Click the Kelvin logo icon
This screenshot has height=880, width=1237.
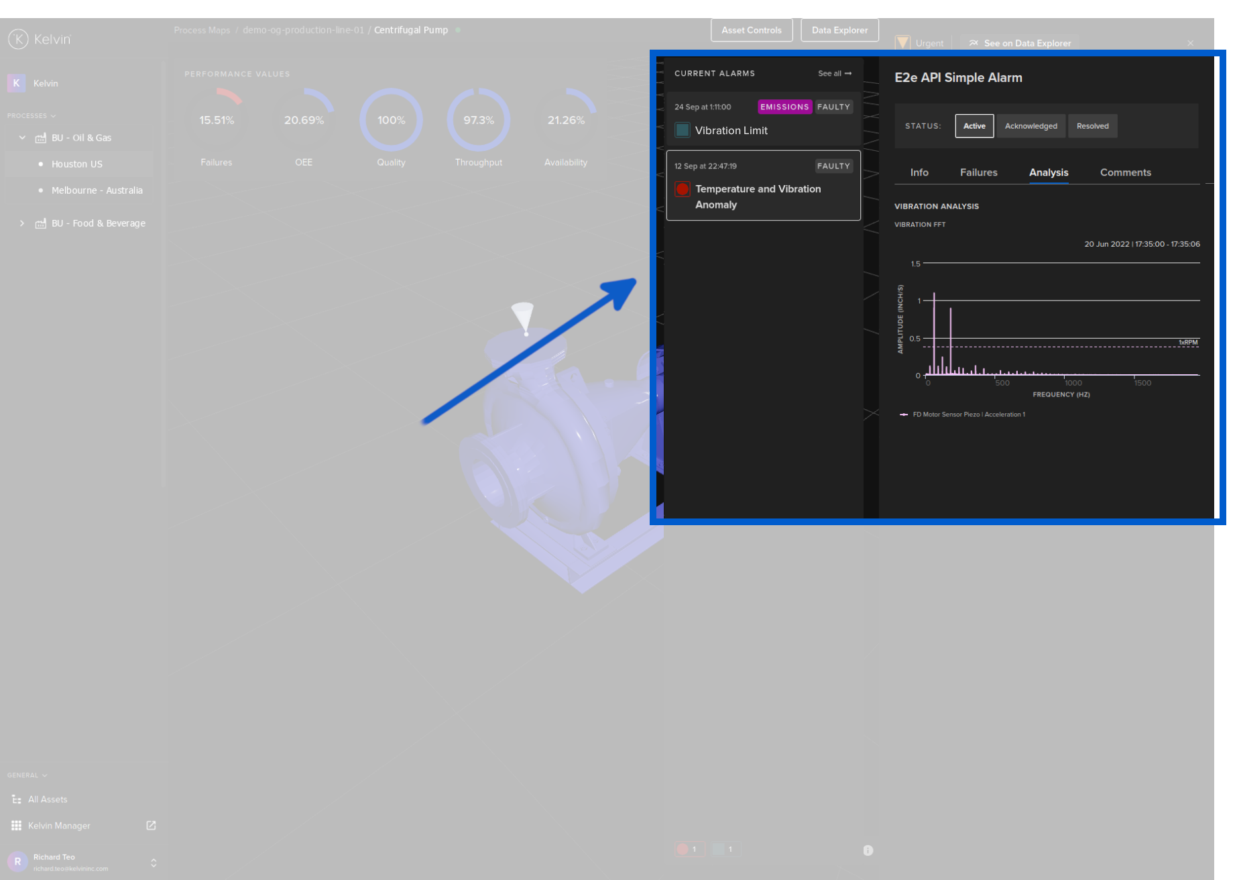[17, 39]
